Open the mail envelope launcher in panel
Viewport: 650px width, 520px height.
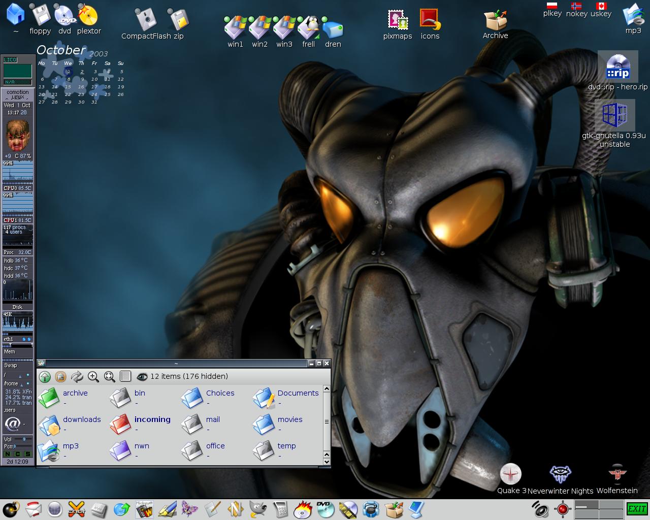pyautogui.click(x=33, y=509)
